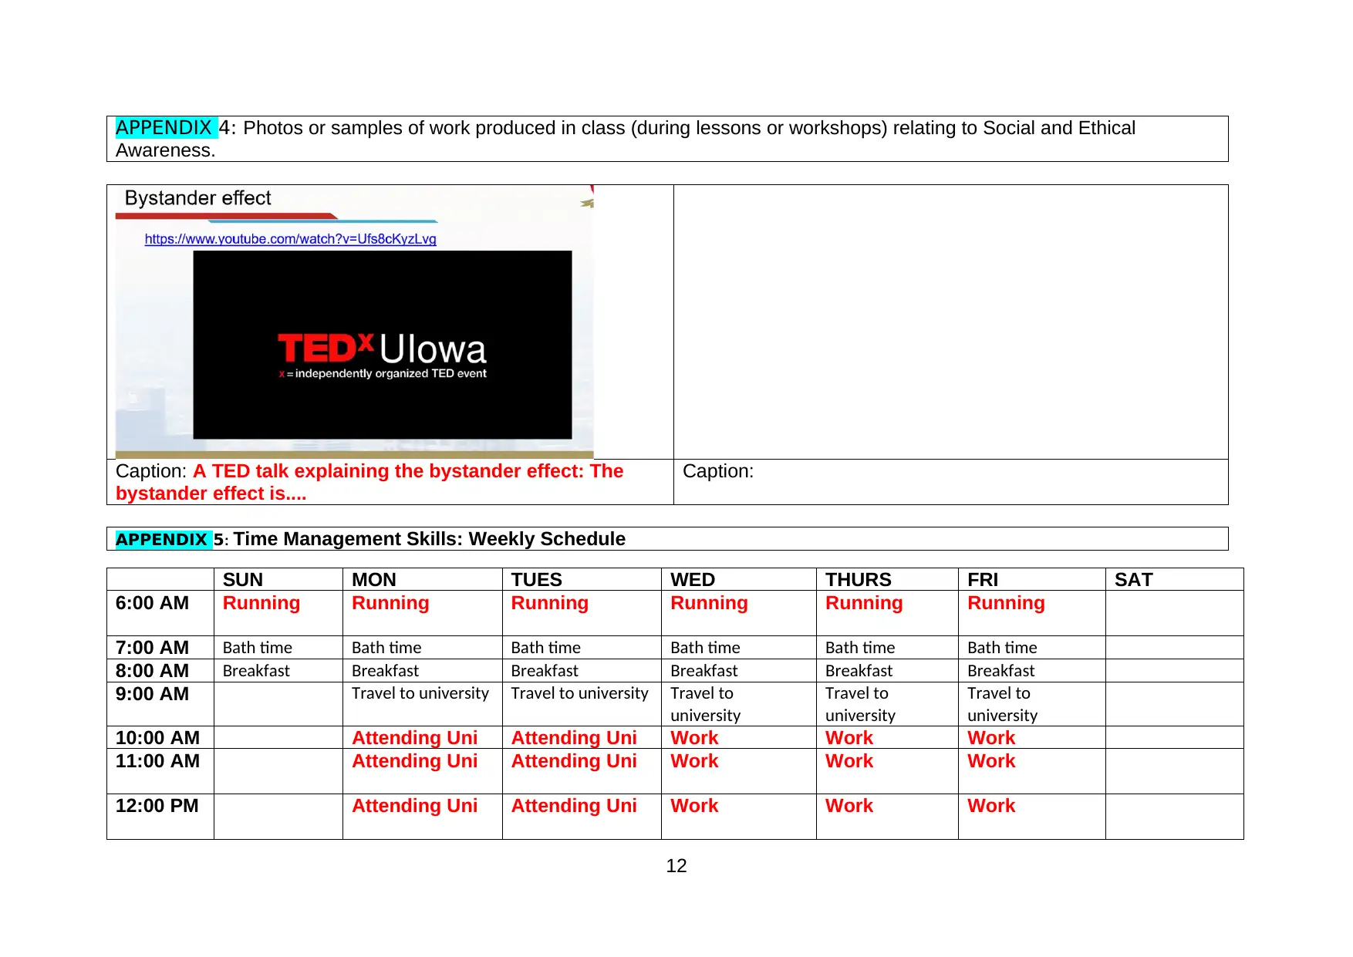Select the THURS column header
1353x957 pixels.
[x=859, y=580]
